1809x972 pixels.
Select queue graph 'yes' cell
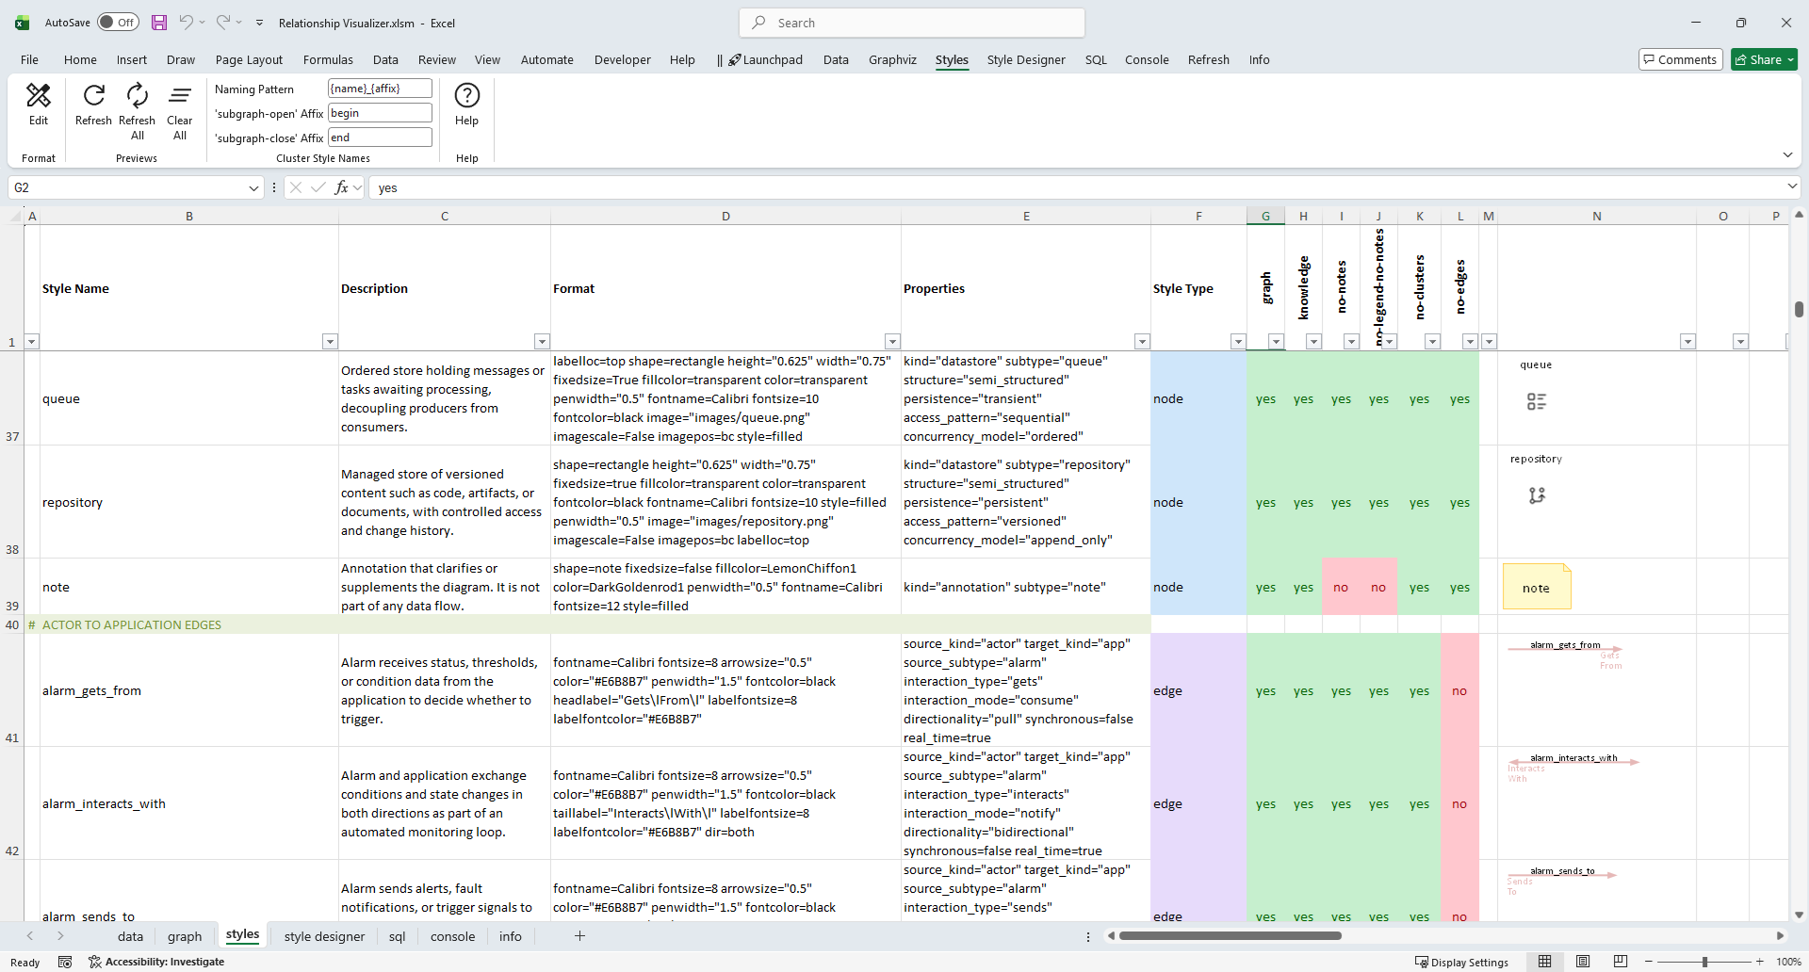click(x=1265, y=398)
